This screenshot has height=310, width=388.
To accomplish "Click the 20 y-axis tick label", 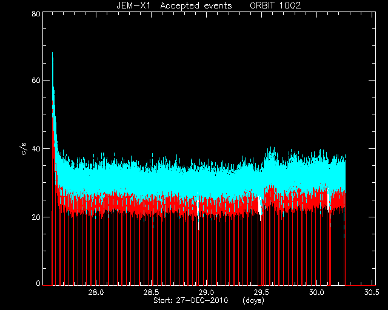I will click(36, 217).
